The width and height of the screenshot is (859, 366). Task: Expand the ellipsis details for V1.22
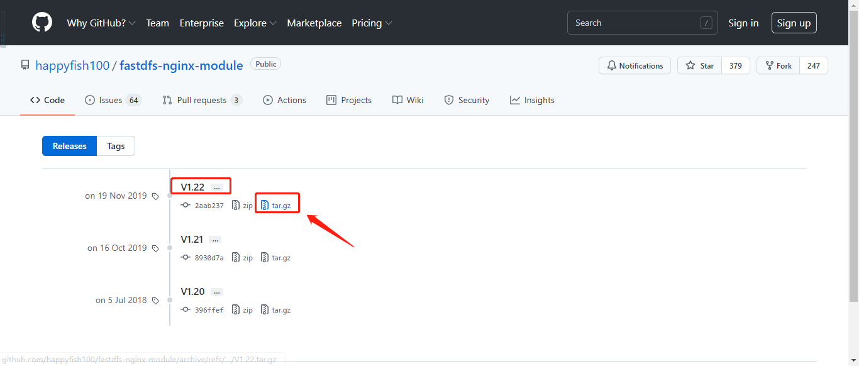[x=216, y=187]
